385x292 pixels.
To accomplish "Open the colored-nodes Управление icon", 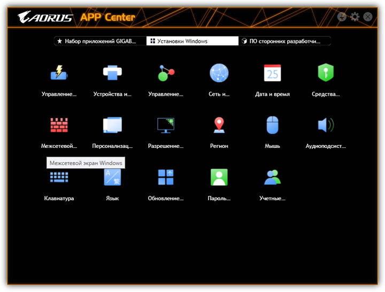I will (166, 73).
